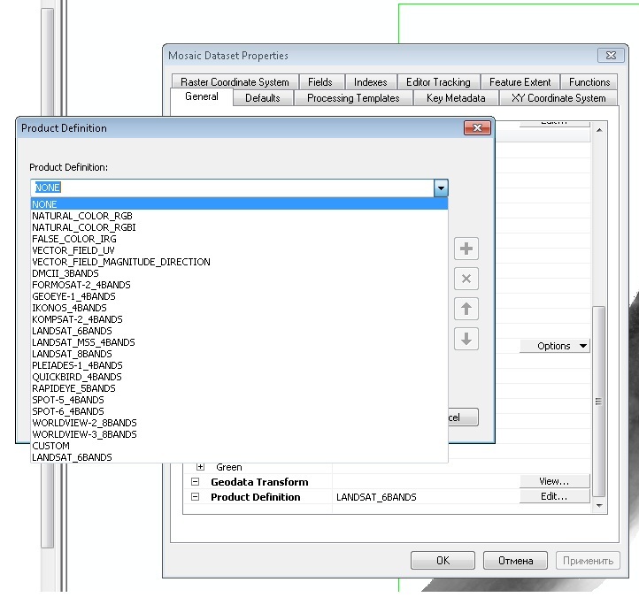The width and height of the screenshot is (639, 605).
Task: Click the move up arrow icon
Action: coord(466,309)
